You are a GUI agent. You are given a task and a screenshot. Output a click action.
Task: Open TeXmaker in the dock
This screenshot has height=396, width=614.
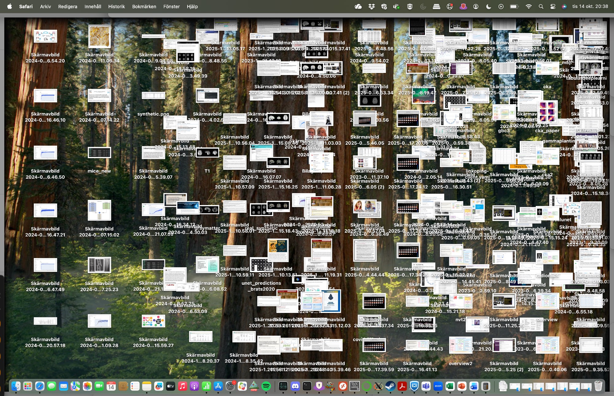(355, 386)
